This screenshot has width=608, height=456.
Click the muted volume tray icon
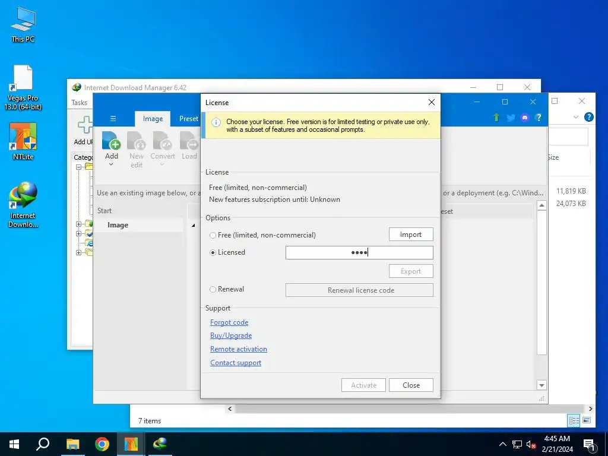click(531, 444)
